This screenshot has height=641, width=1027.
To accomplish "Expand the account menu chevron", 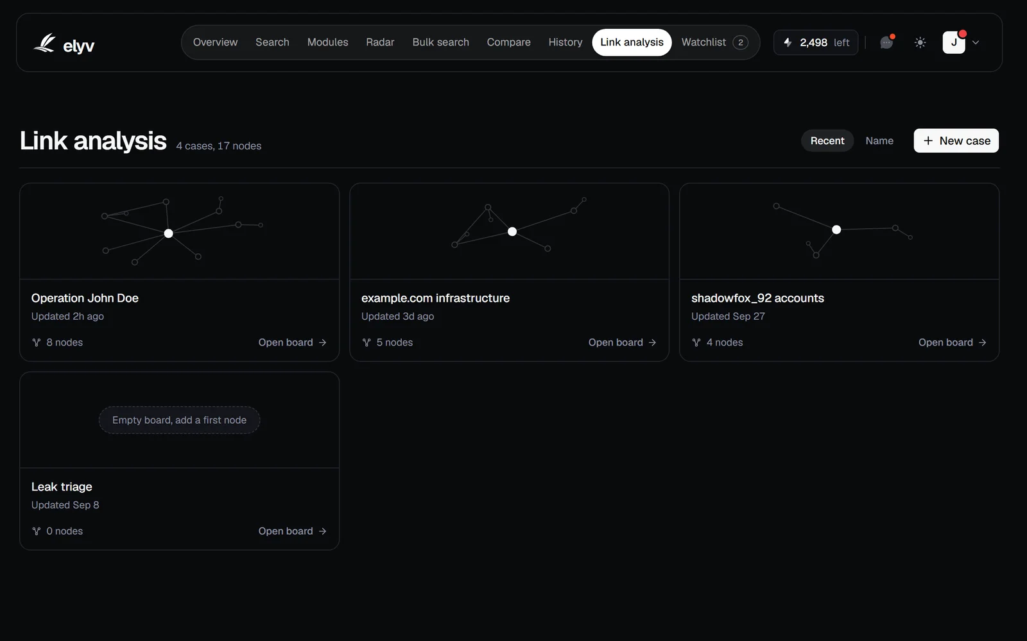I will (x=976, y=43).
